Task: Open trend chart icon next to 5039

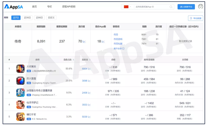Action: 89,117
